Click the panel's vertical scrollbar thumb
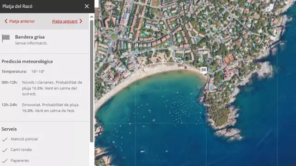 [x=92, y=81]
